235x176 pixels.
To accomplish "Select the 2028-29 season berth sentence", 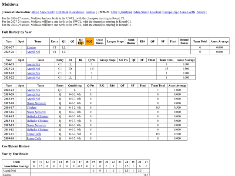I will tap(67, 25).
